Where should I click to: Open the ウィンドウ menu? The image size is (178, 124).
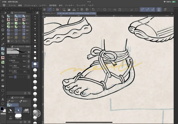tap(81, 5)
